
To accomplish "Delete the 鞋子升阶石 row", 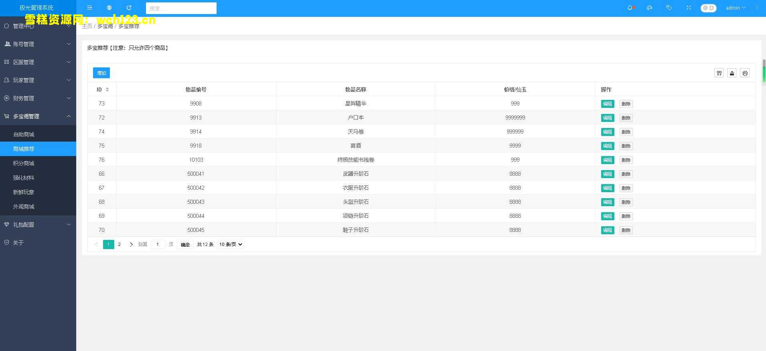I will (626, 230).
